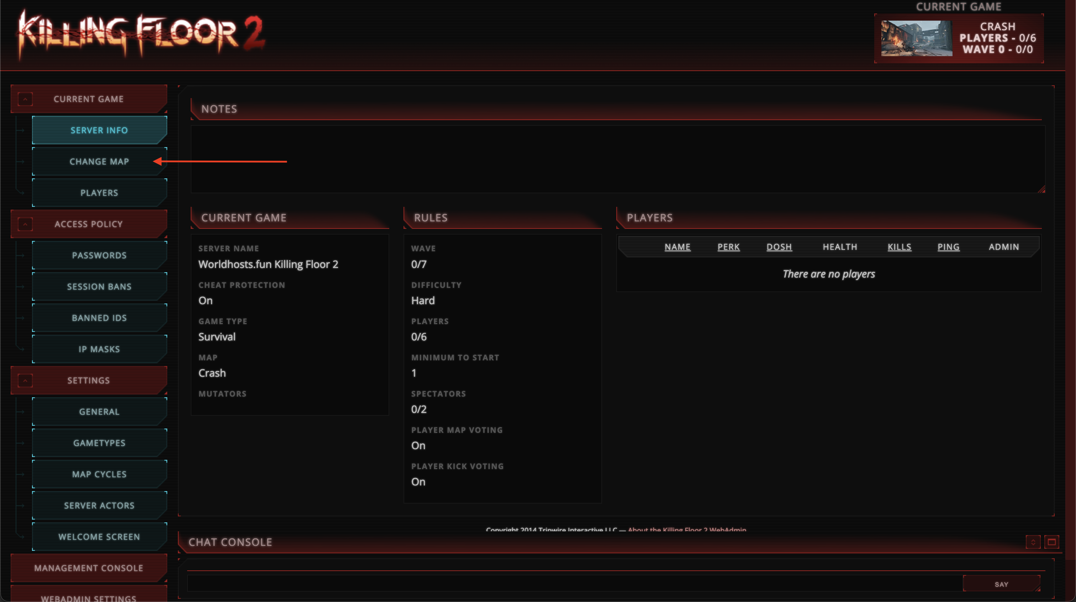Go to Map Cycles settings
Image resolution: width=1076 pixels, height=602 pixels.
99,474
